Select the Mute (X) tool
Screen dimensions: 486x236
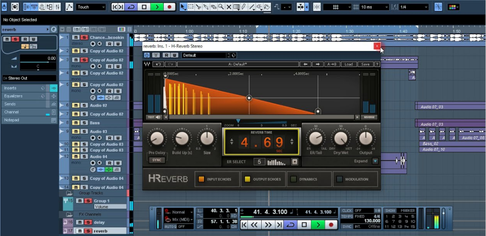pyautogui.click(x=229, y=7)
